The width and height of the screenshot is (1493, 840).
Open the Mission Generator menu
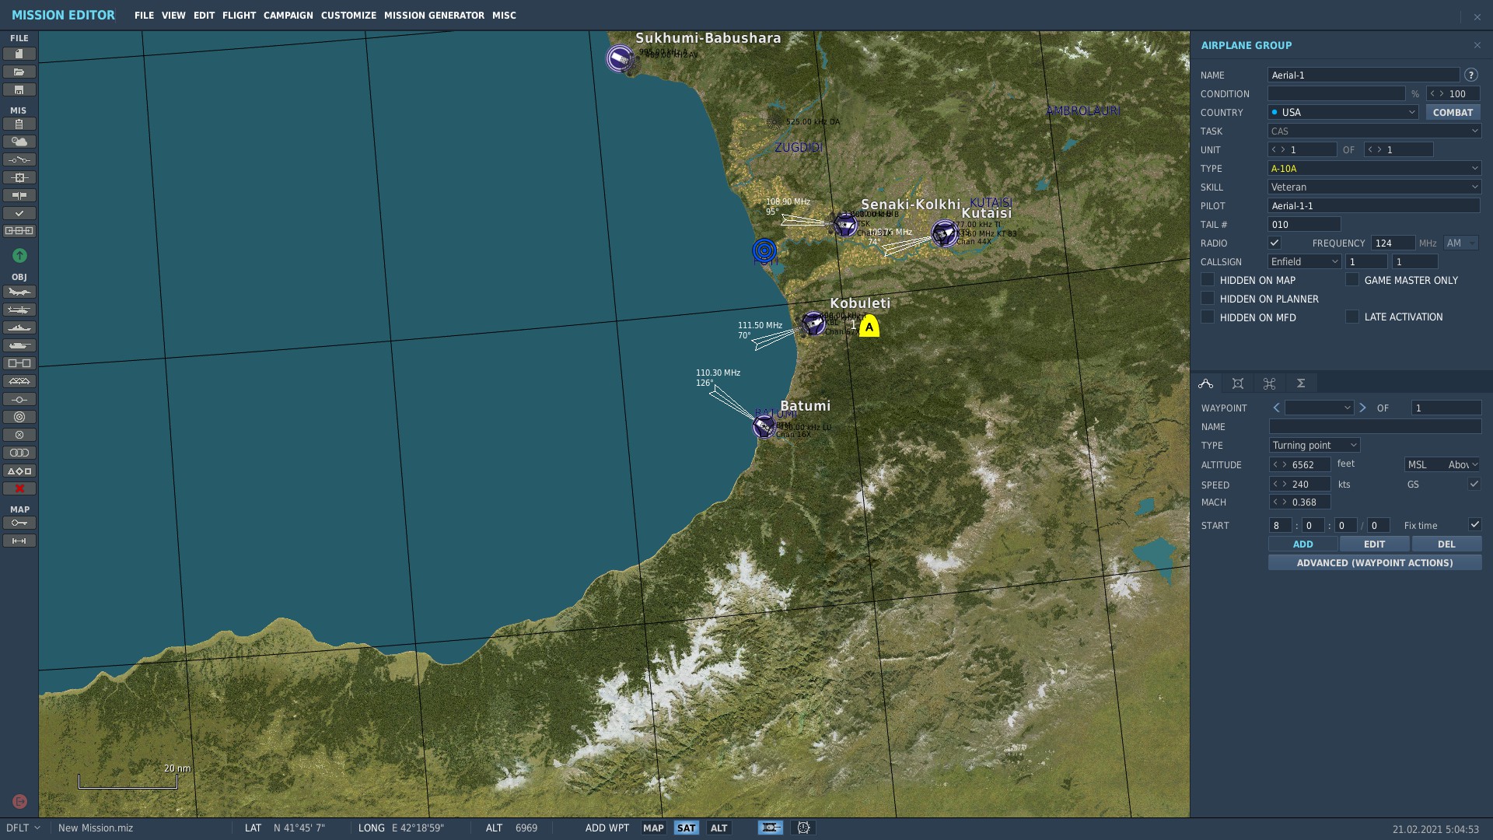(434, 16)
